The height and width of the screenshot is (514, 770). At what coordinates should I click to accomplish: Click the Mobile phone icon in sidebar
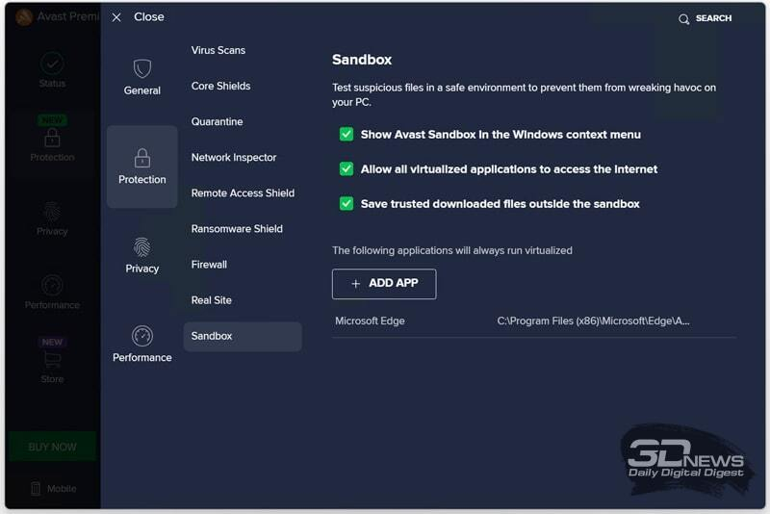[x=36, y=488]
